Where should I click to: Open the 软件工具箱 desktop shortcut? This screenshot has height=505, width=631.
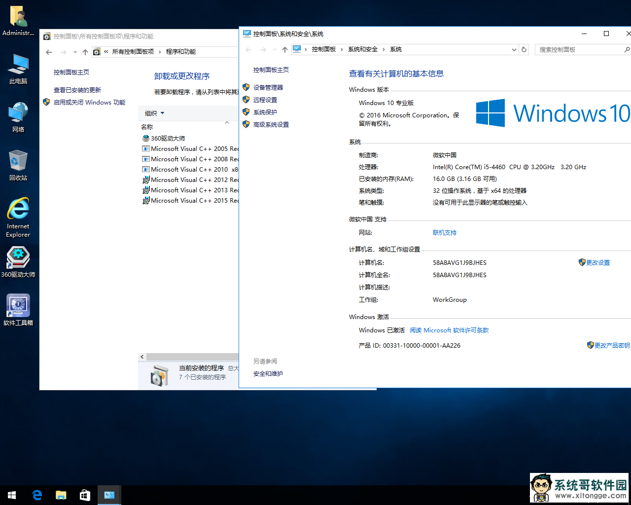tap(18, 310)
